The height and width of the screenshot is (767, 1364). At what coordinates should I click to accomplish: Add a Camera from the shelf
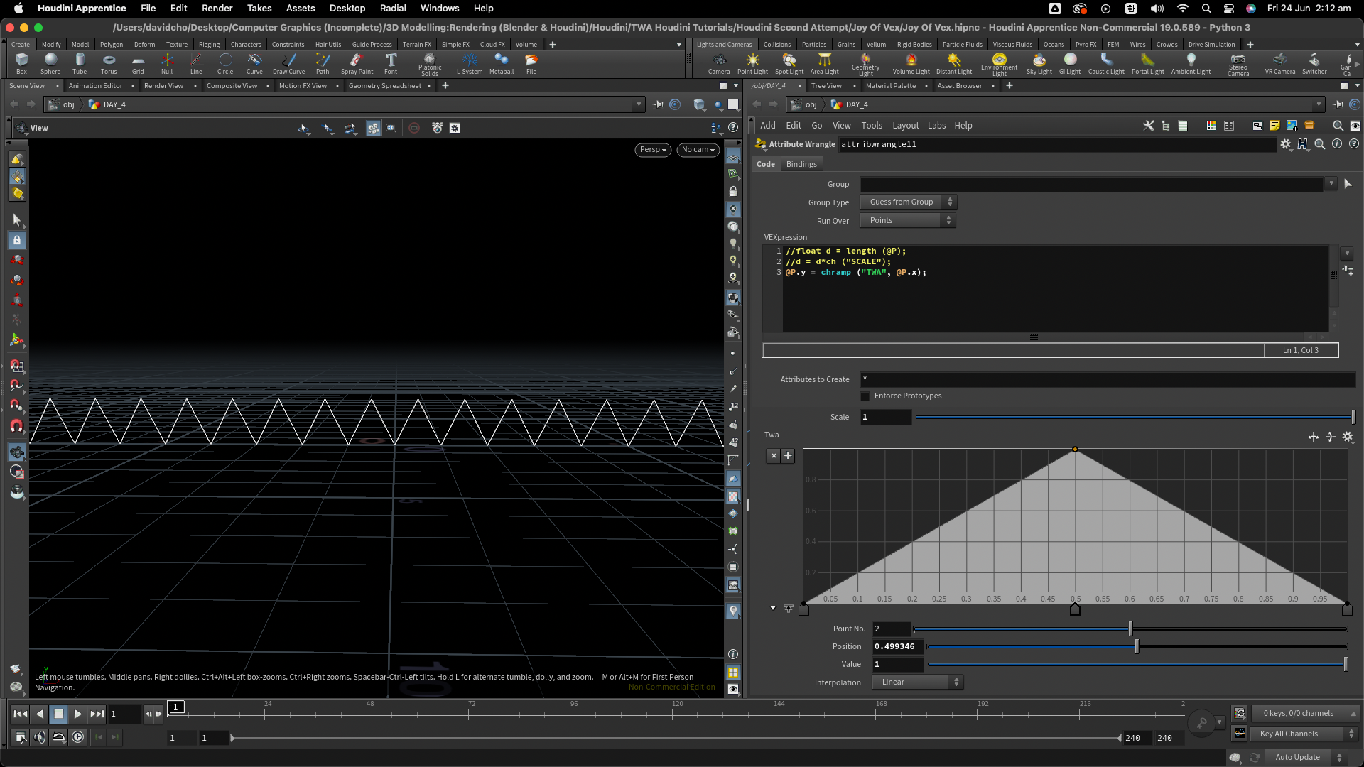point(719,62)
